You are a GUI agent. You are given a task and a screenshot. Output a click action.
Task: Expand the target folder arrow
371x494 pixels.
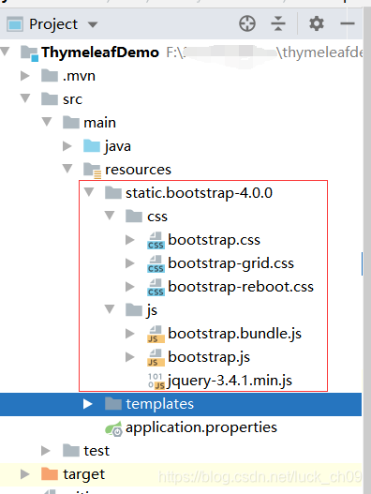click(25, 473)
